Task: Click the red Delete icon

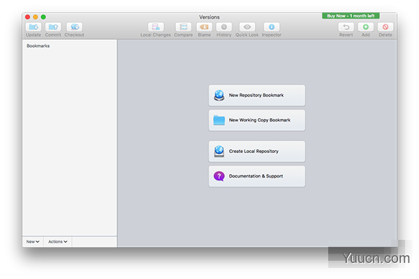Action: [x=385, y=27]
